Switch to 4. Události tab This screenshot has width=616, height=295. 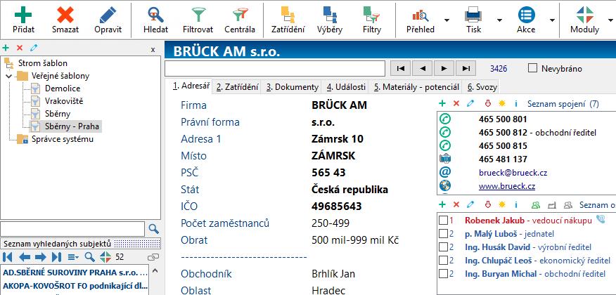(x=346, y=88)
